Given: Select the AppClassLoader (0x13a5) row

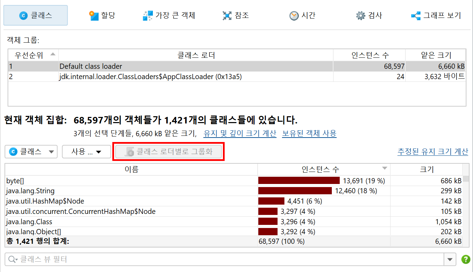Looking at the screenshot, I should click(237, 77).
